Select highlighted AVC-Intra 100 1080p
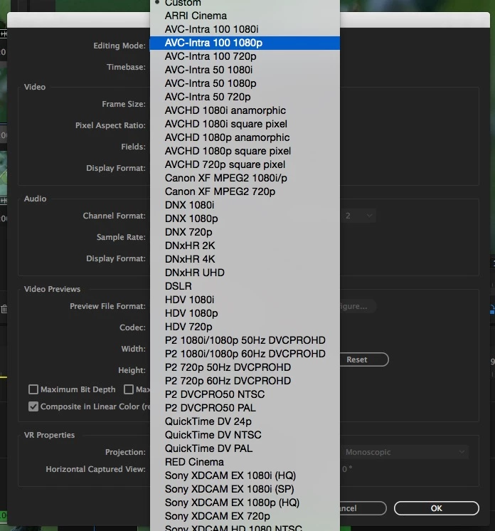This screenshot has height=531, width=495. tap(245, 43)
